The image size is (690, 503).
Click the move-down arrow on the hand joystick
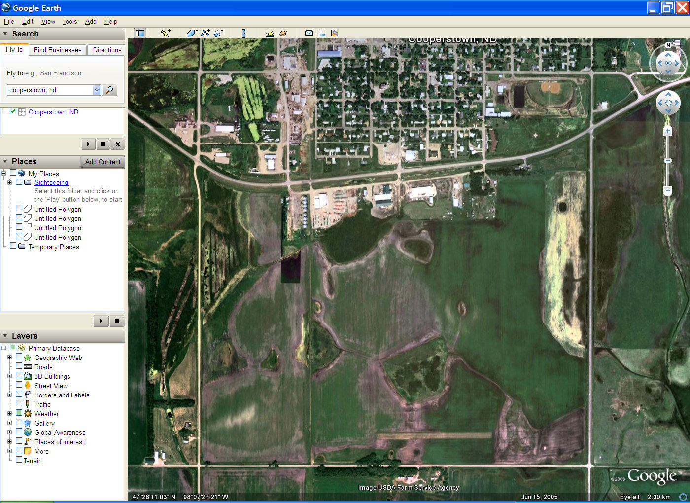click(x=668, y=111)
